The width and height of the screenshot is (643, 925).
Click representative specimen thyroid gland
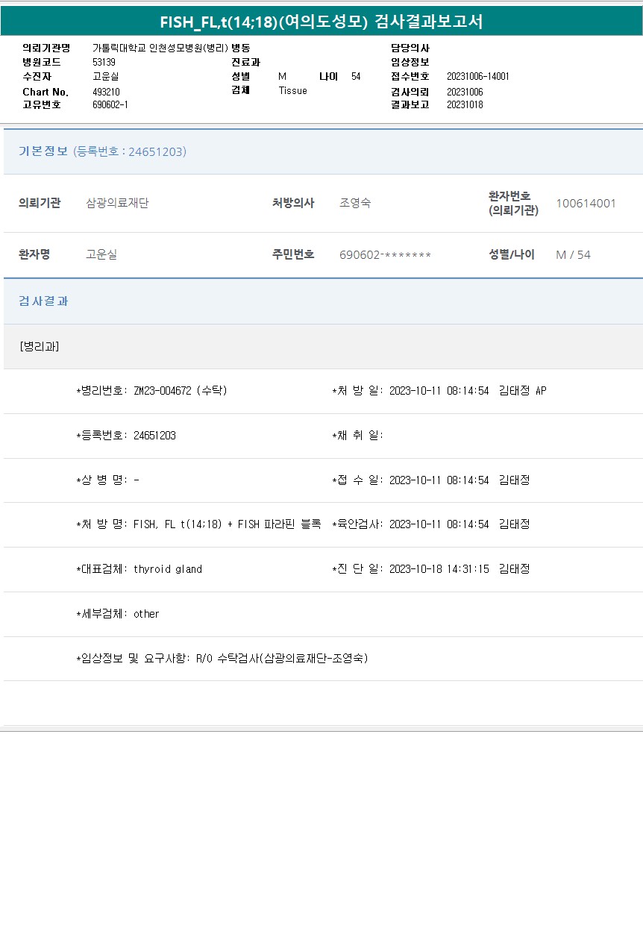[168, 569]
